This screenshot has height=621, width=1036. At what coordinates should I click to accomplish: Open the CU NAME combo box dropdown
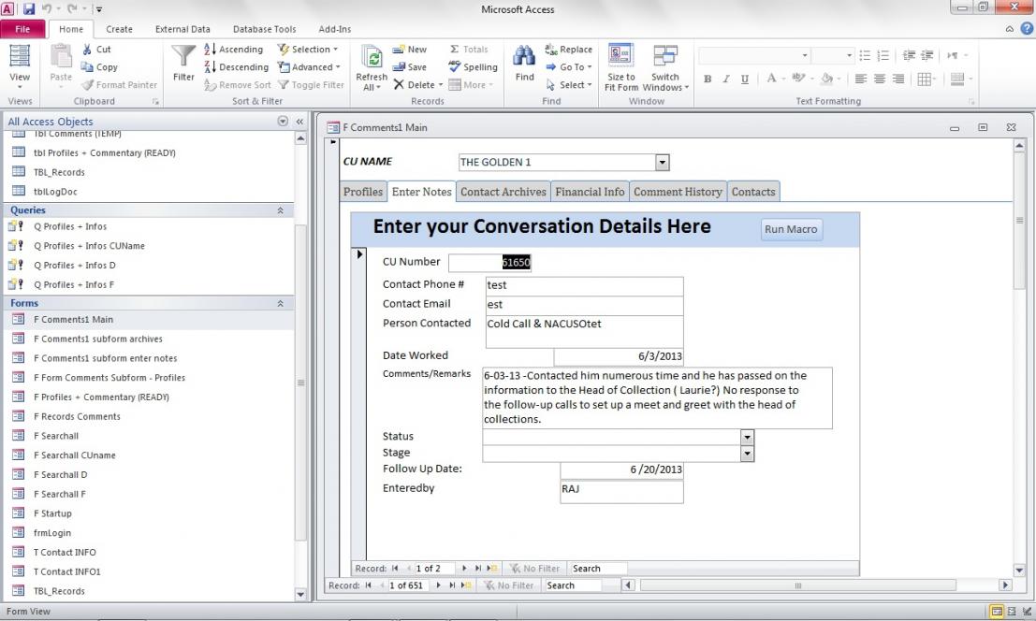click(x=663, y=163)
